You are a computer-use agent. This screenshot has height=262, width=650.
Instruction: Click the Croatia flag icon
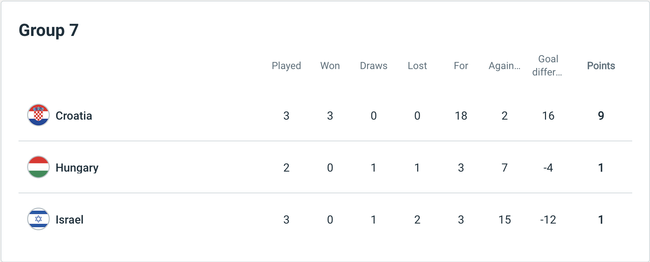click(38, 115)
